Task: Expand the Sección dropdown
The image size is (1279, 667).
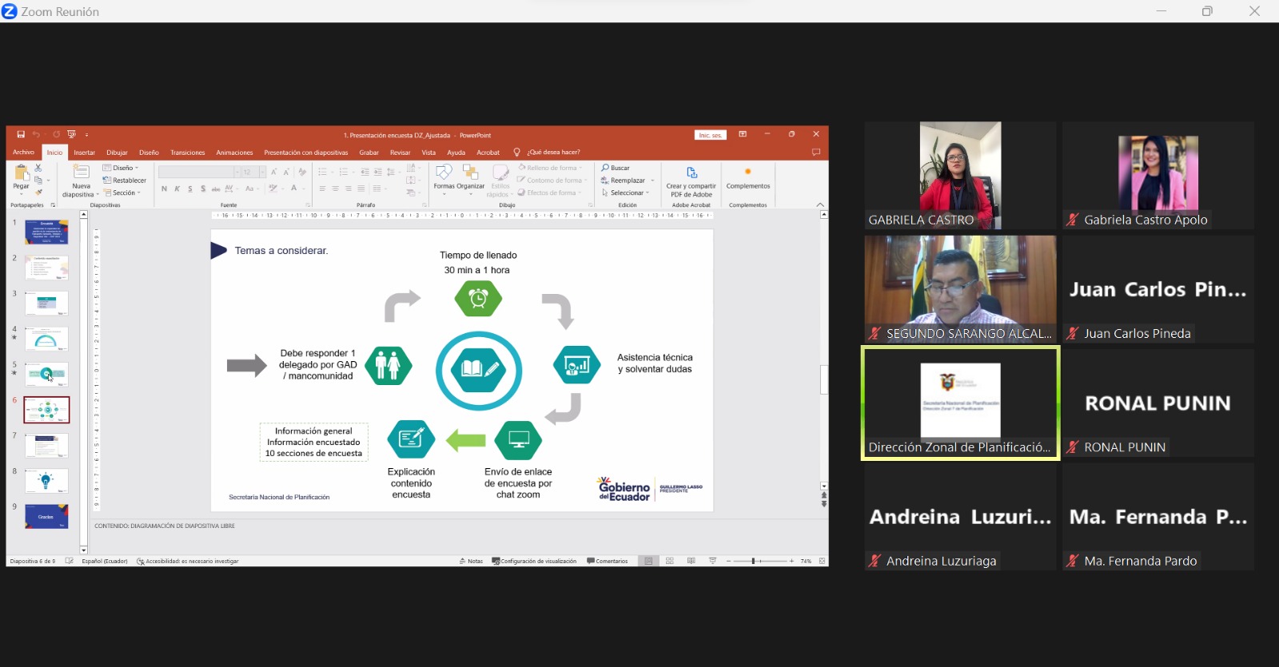Action: (x=122, y=193)
